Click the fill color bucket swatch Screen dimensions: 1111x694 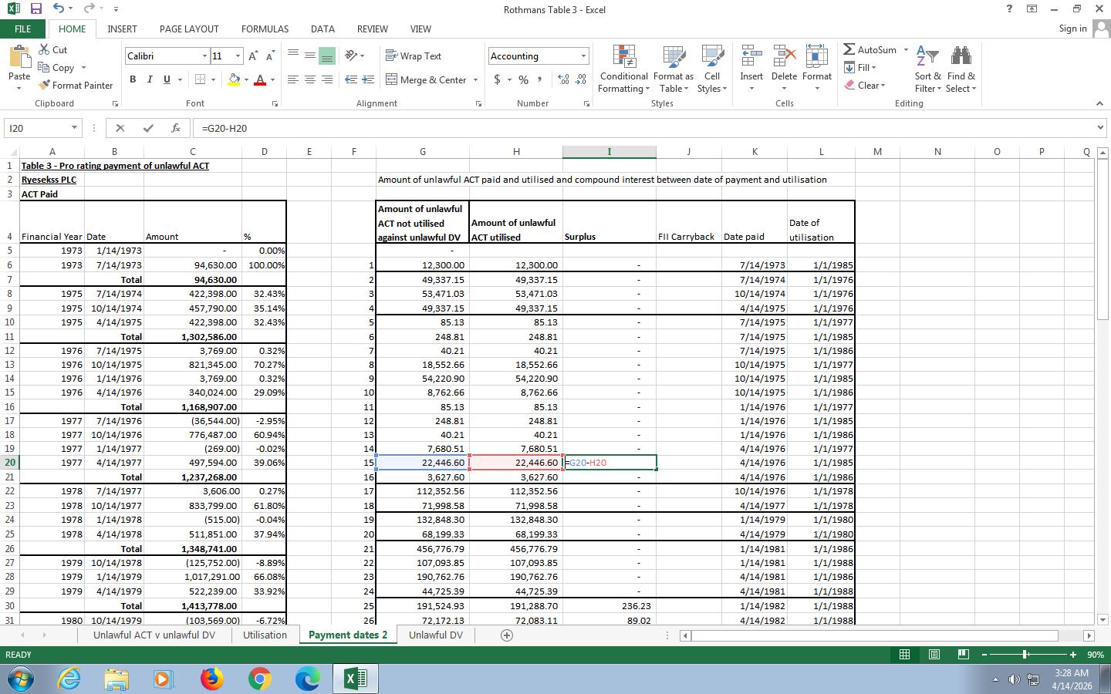233,79
